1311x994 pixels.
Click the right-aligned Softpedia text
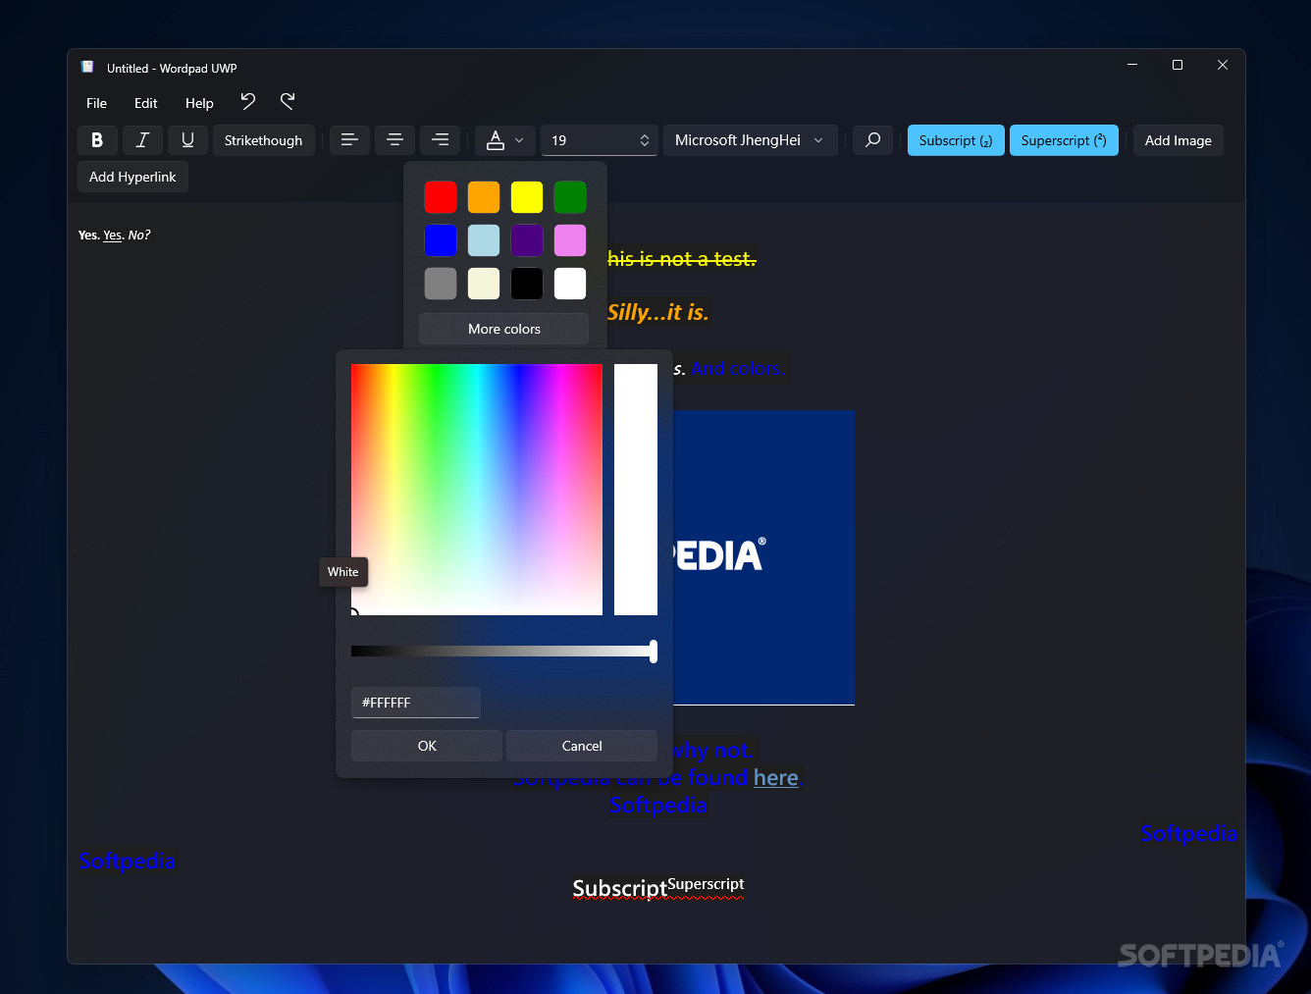tap(1189, 833)
